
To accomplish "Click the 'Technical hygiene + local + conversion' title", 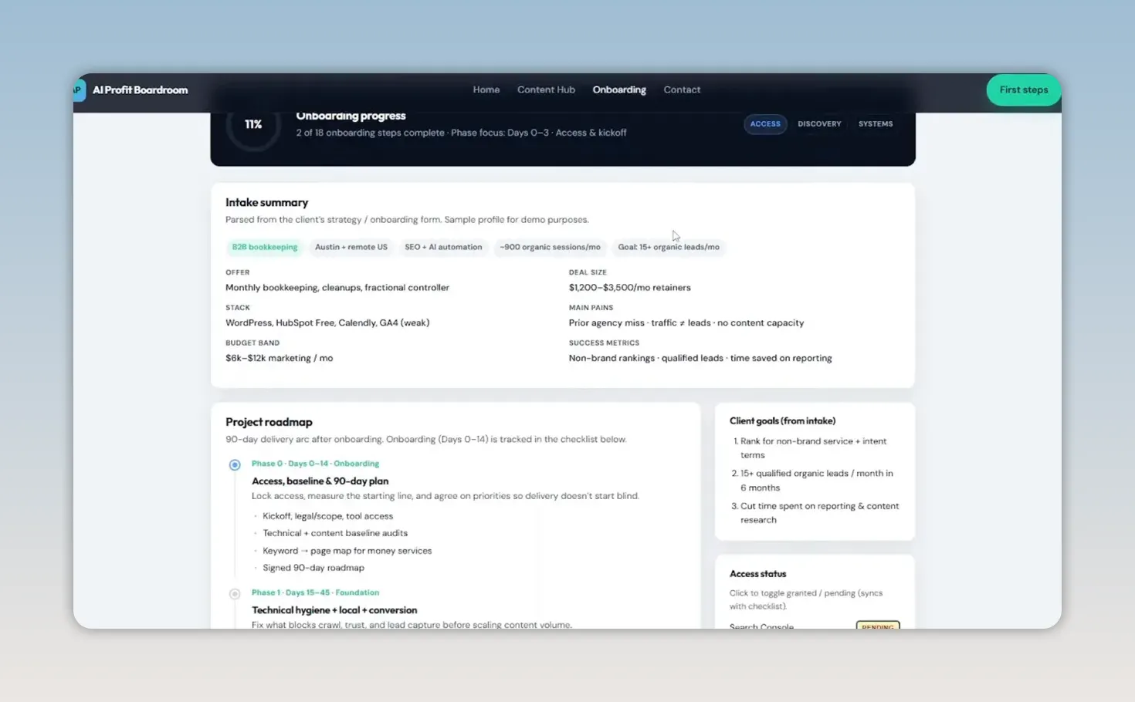I will click(x=334, y=610).
